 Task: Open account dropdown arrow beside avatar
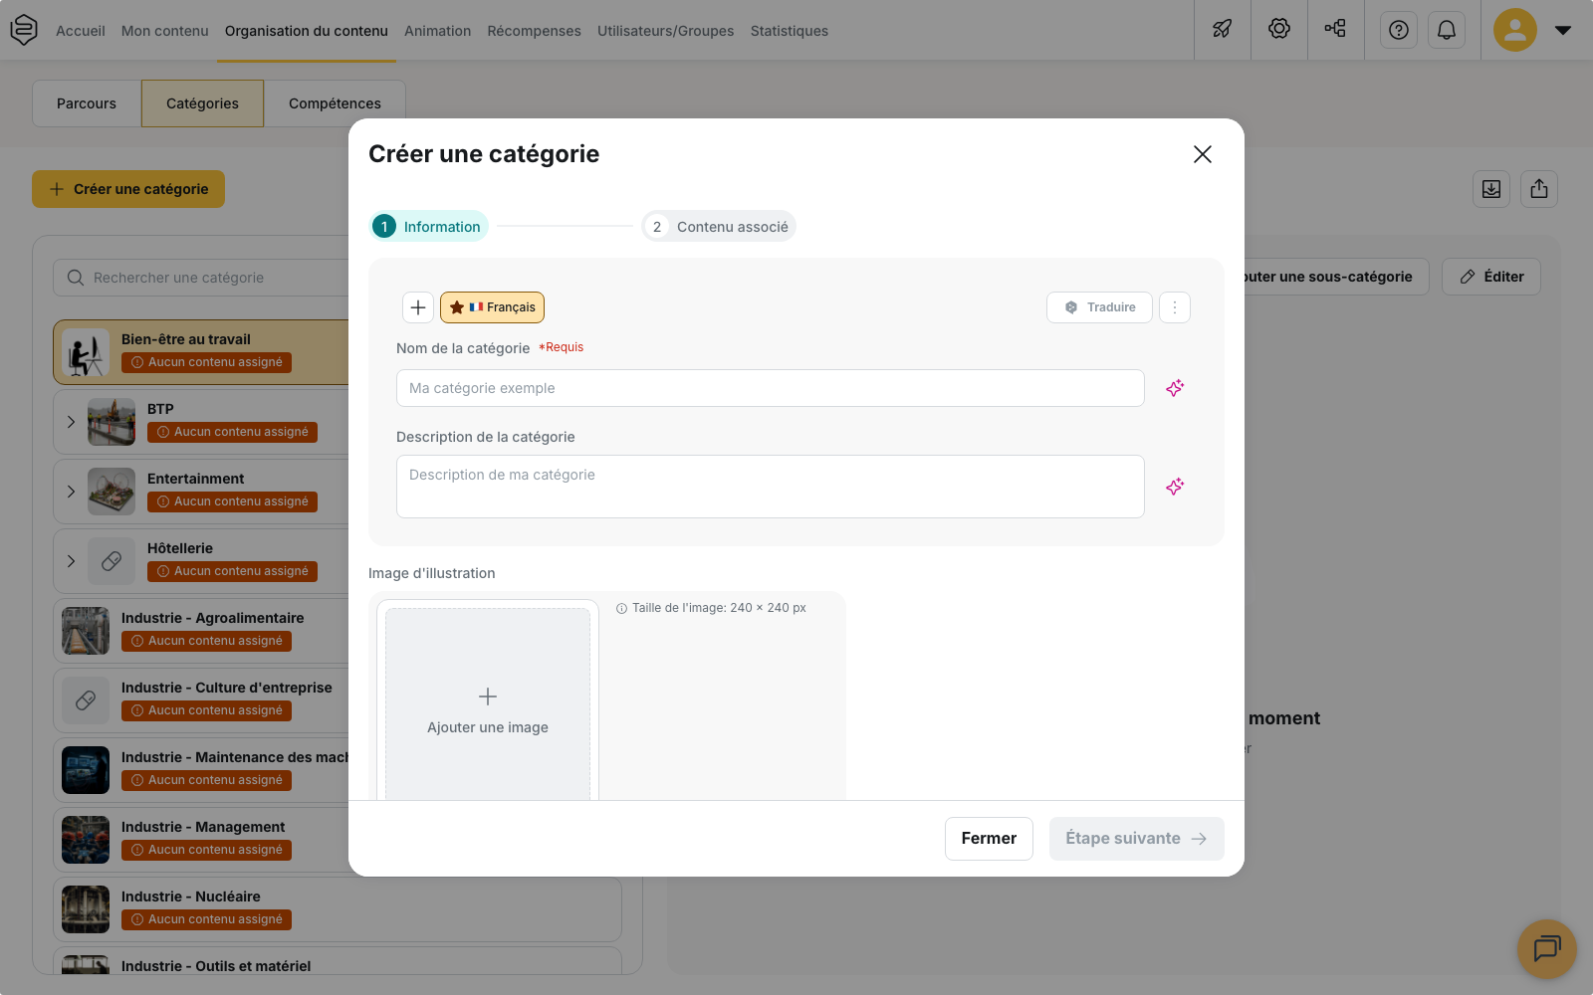point(1563,30)
